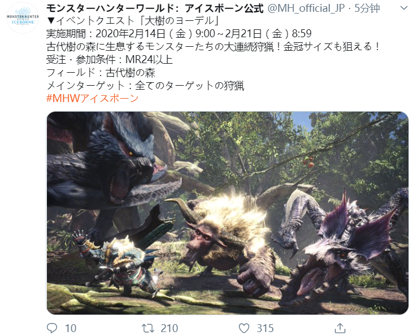The image size is (413, 336).
Task: Open the @MH_official_JP handle link
Action: point(306,8)
